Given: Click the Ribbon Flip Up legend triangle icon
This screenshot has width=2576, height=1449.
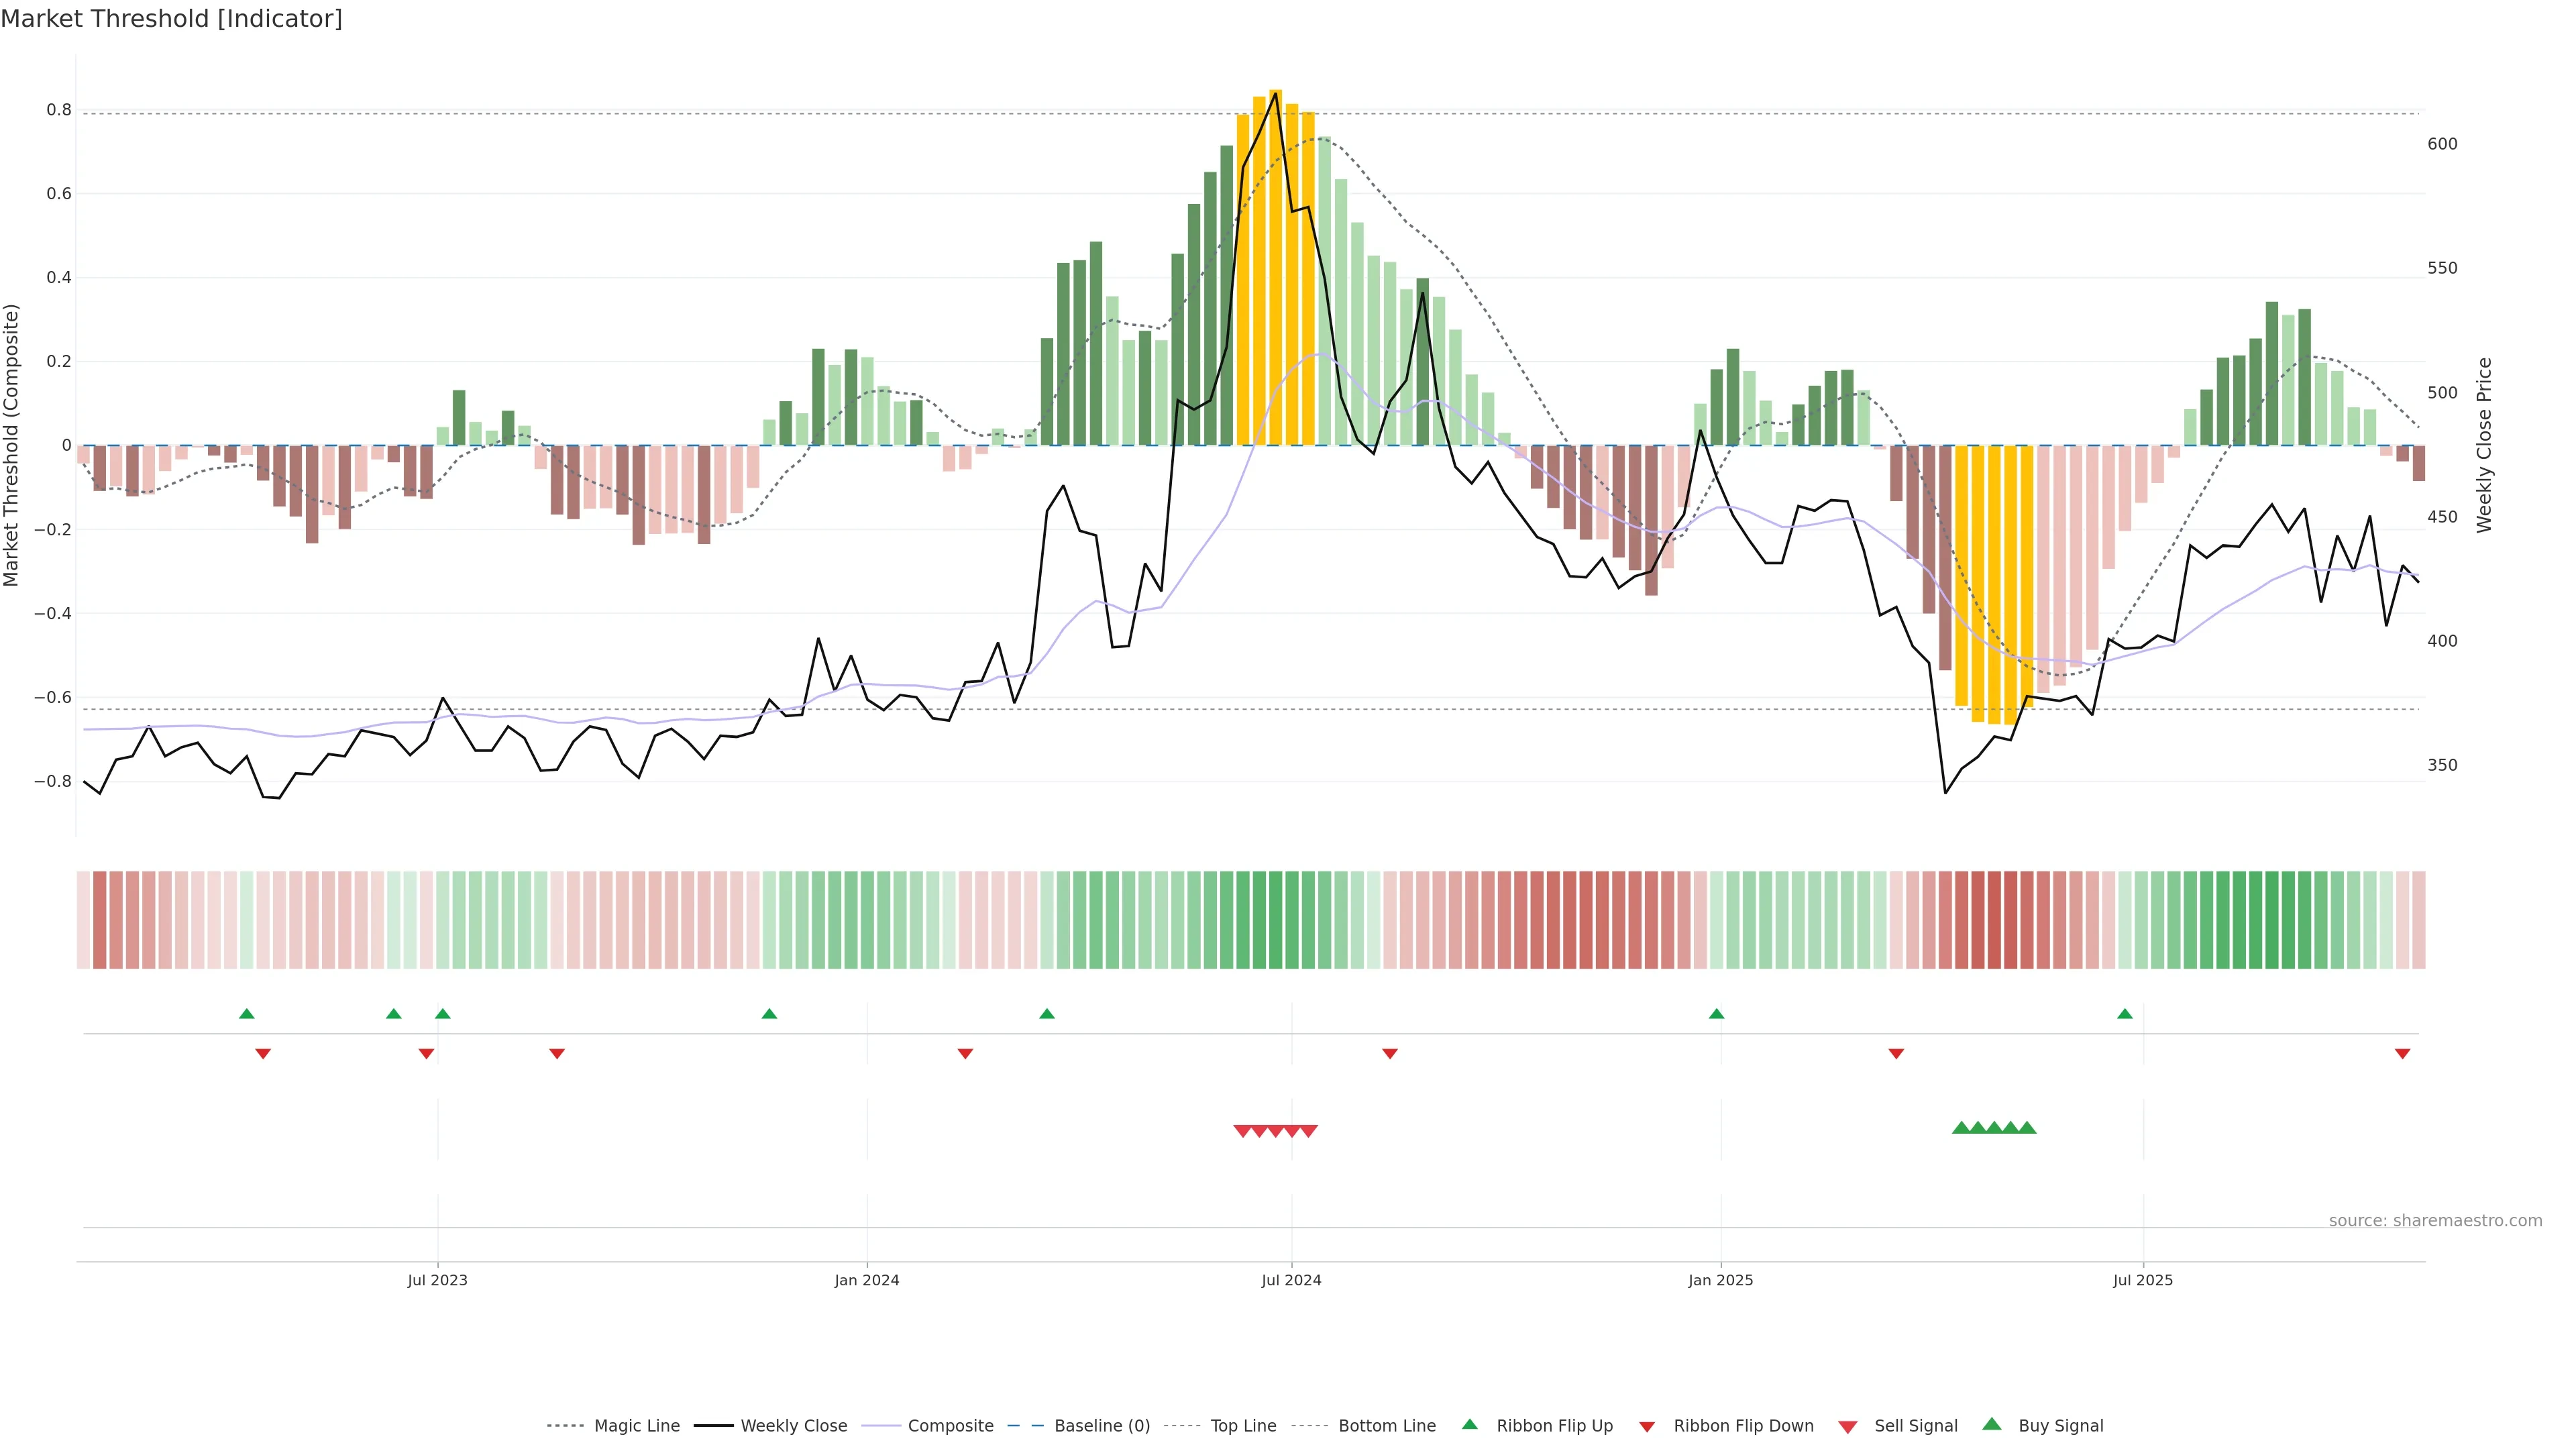Looking at the screenshot, I should click(1469, 1424).
